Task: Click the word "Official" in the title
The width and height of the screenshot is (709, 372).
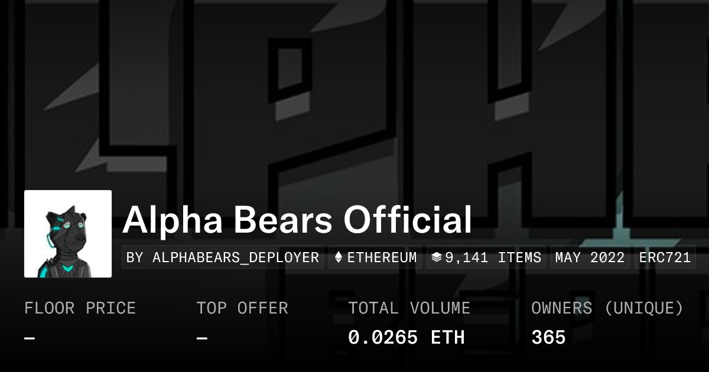Action: click(x=408, y=220)
